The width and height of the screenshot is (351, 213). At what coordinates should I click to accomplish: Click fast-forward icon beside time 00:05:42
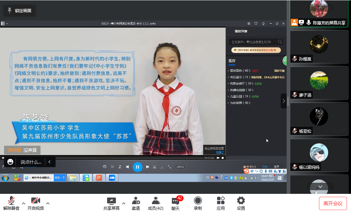click(218, 158)
